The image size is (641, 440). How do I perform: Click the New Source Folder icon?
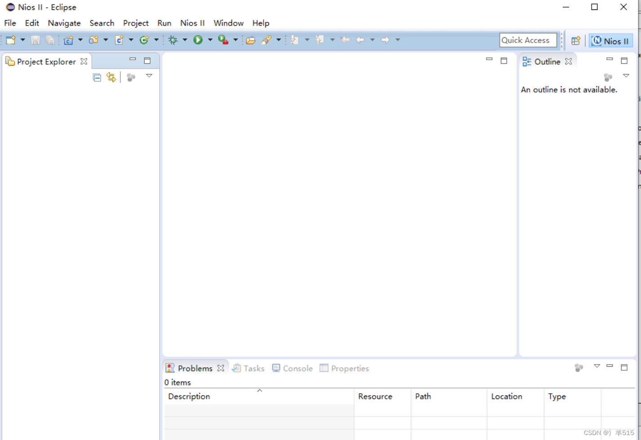[93, 40]
